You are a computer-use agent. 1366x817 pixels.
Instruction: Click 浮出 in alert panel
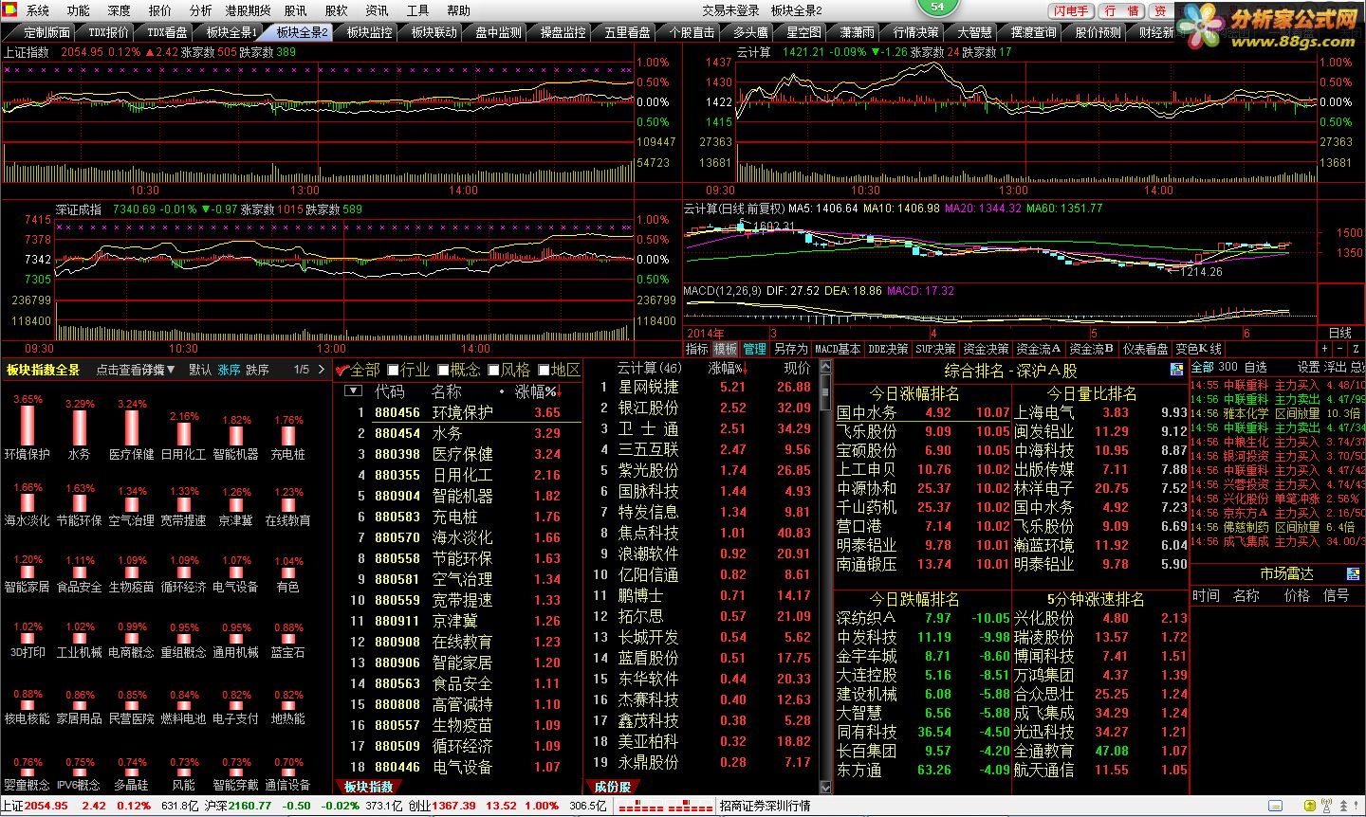[1335, 367]
